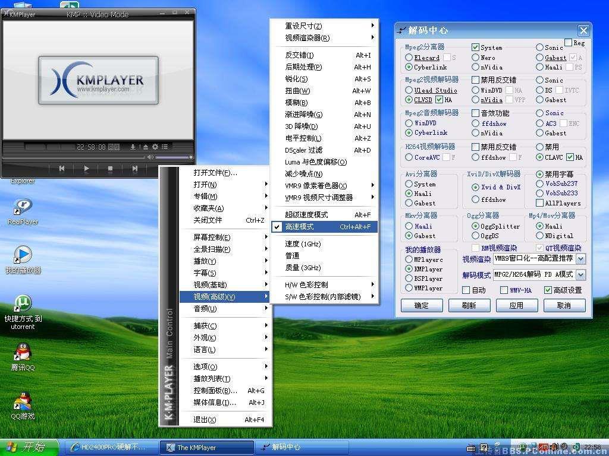Click the eject/open file icon
The width and height of the screenshot is (609, 456).
click(x=145, y=147)
